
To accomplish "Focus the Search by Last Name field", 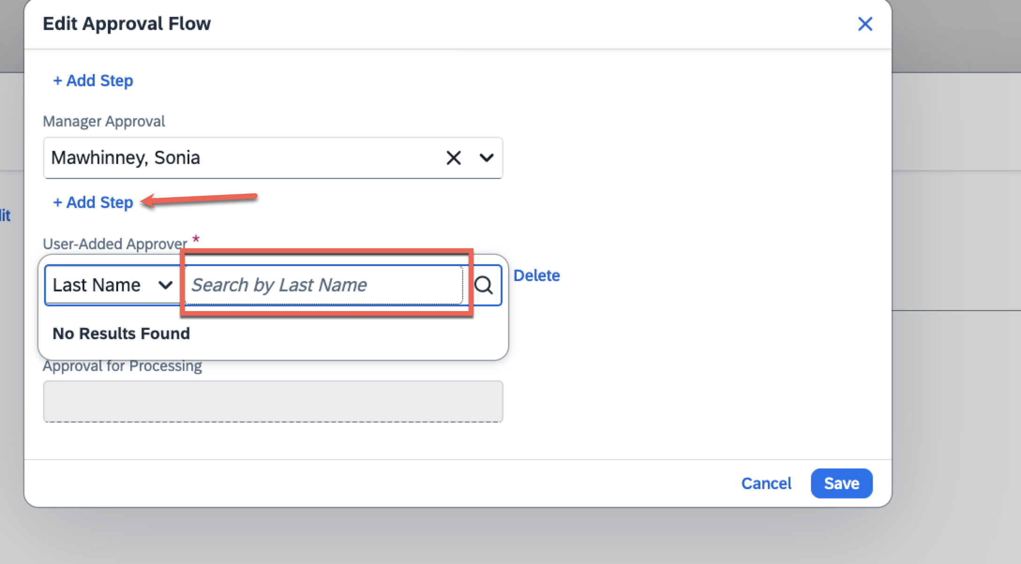I will click(323, 285).
